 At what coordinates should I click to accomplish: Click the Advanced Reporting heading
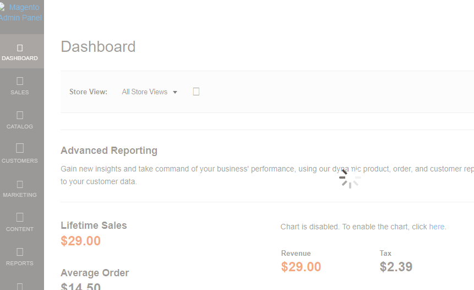tap(109, 151)
